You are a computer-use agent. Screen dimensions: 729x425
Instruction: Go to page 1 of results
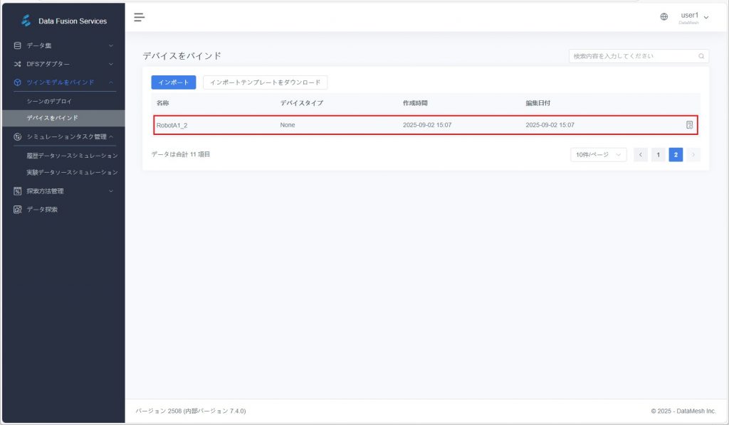pyautogui.click(x=659, y=155)
